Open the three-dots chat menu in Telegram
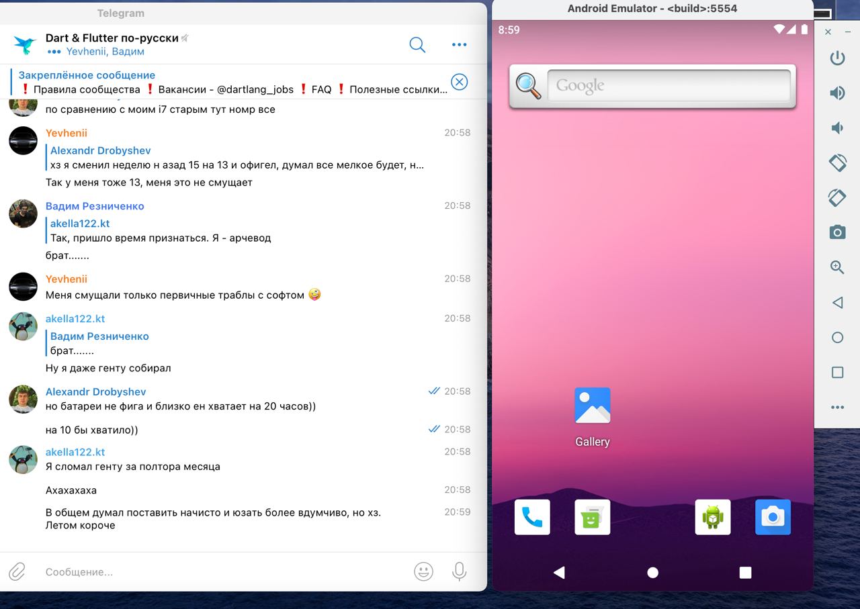 (x=459, y=45)
